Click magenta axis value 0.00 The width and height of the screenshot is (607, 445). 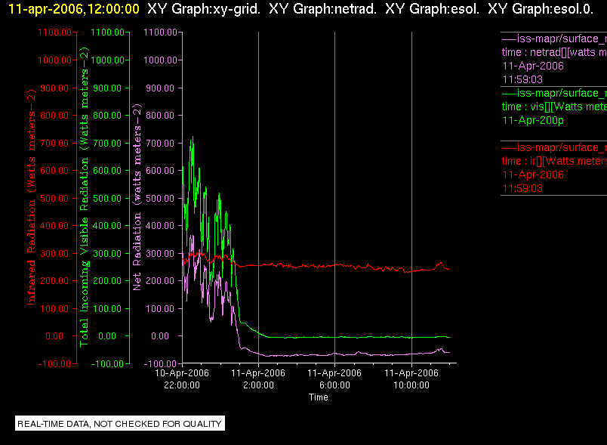[x=160, y=336]
